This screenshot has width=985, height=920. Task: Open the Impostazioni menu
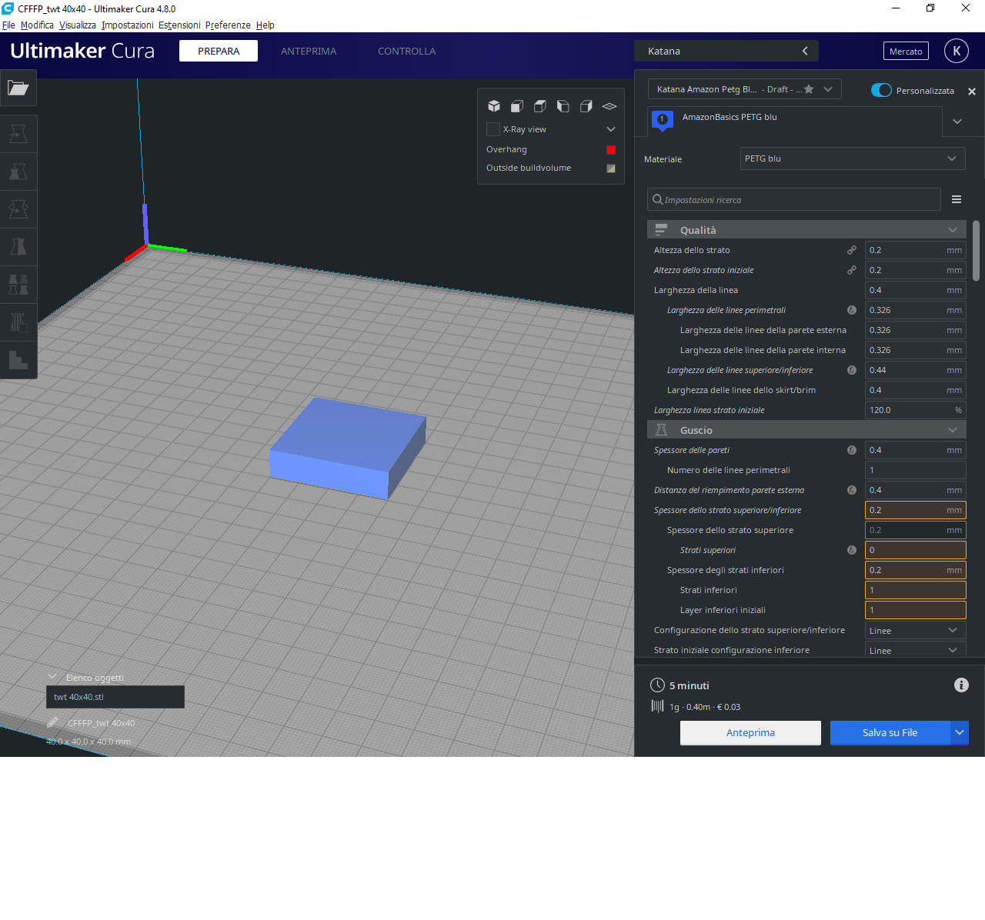pos(127,25)
